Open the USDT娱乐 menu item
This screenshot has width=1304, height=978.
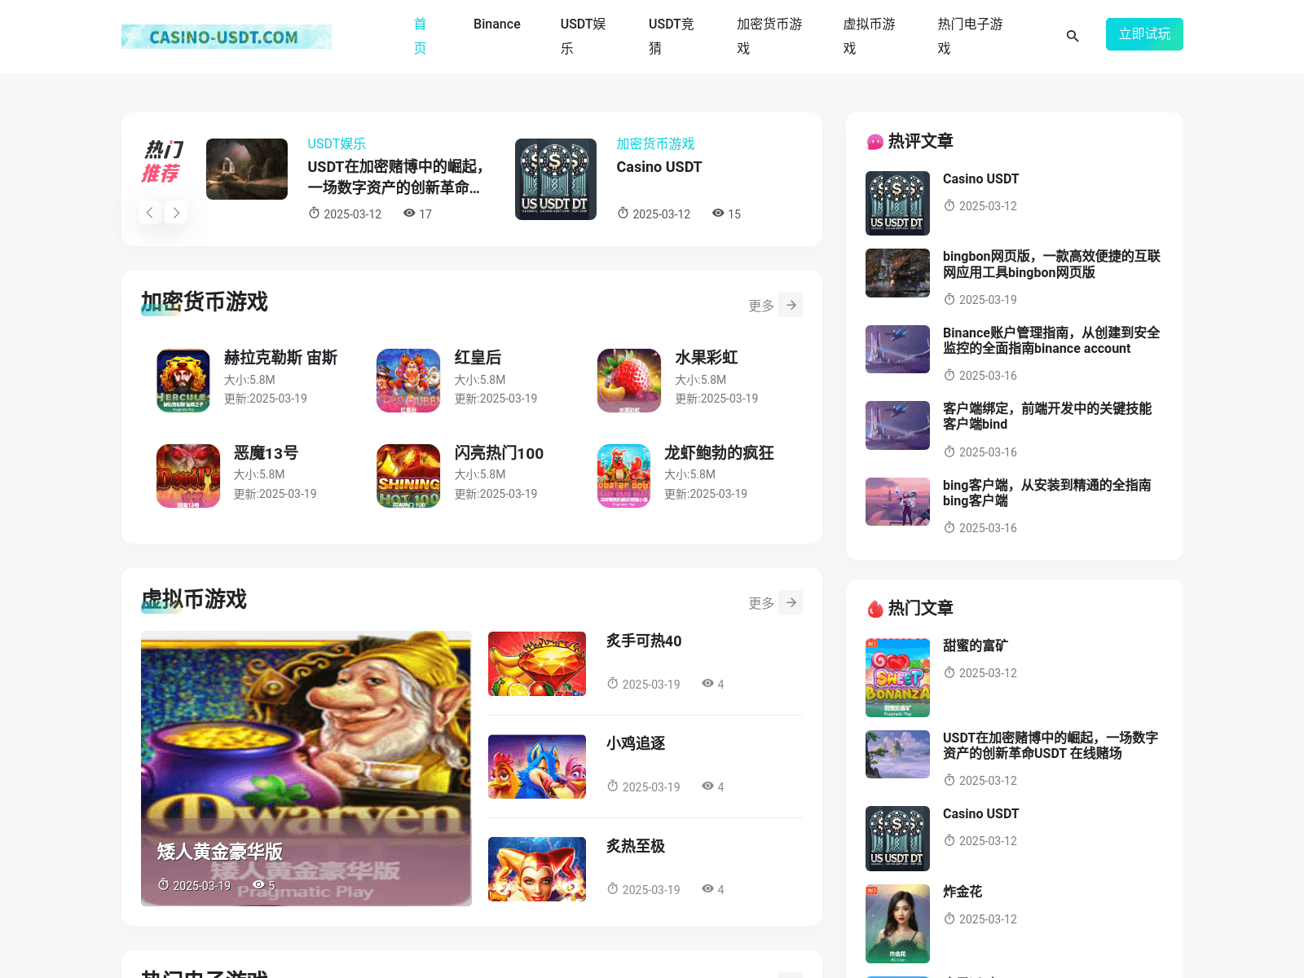pyautogui.click(x=583, y=36)
